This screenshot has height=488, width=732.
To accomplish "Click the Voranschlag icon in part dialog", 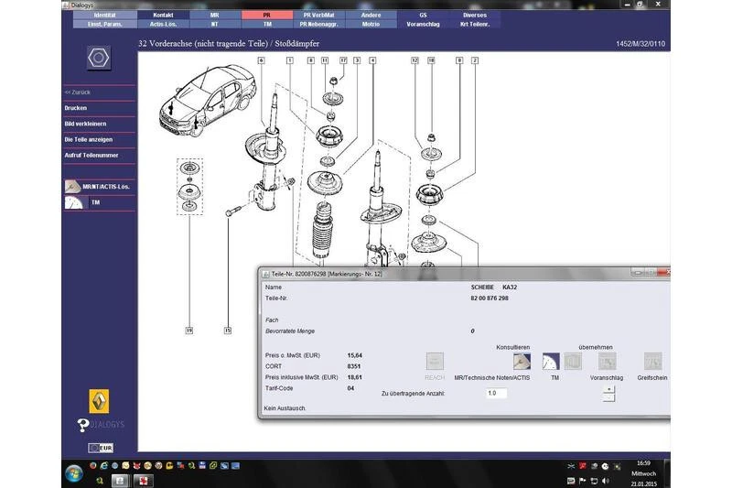I will [x=607, y=361].
